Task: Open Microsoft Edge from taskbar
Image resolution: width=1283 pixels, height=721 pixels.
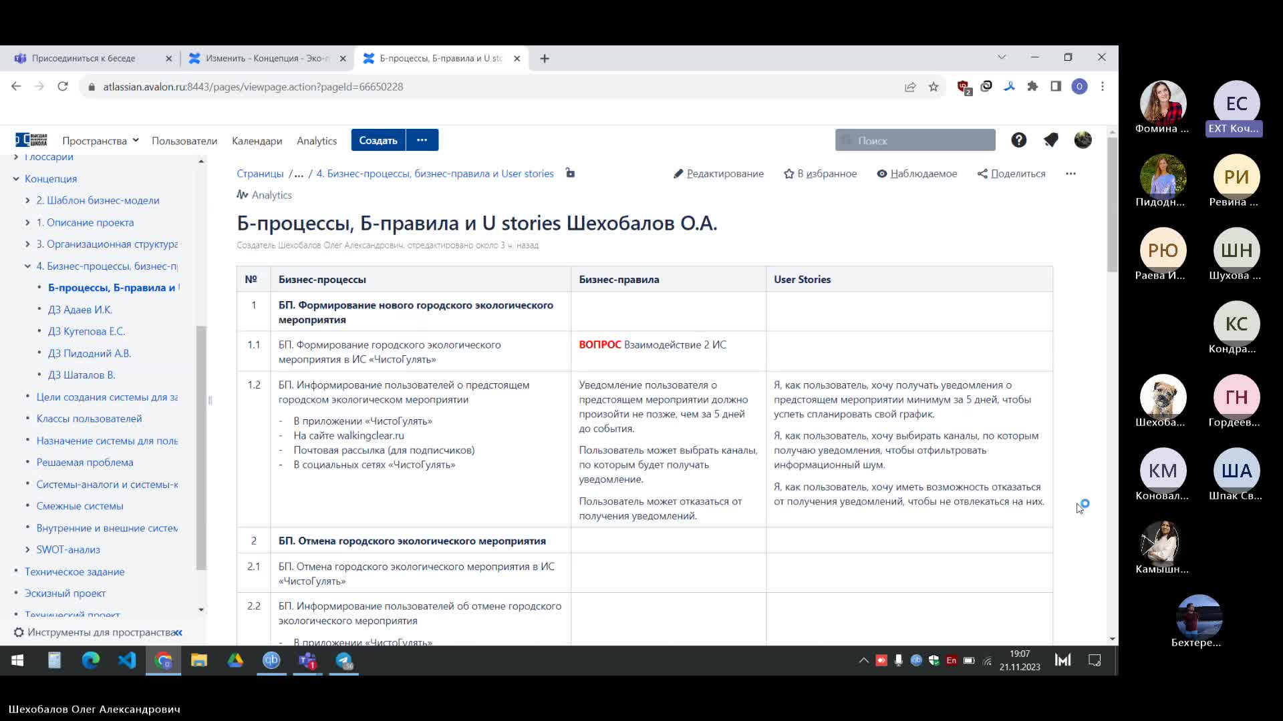Action: tap(91, 660)
